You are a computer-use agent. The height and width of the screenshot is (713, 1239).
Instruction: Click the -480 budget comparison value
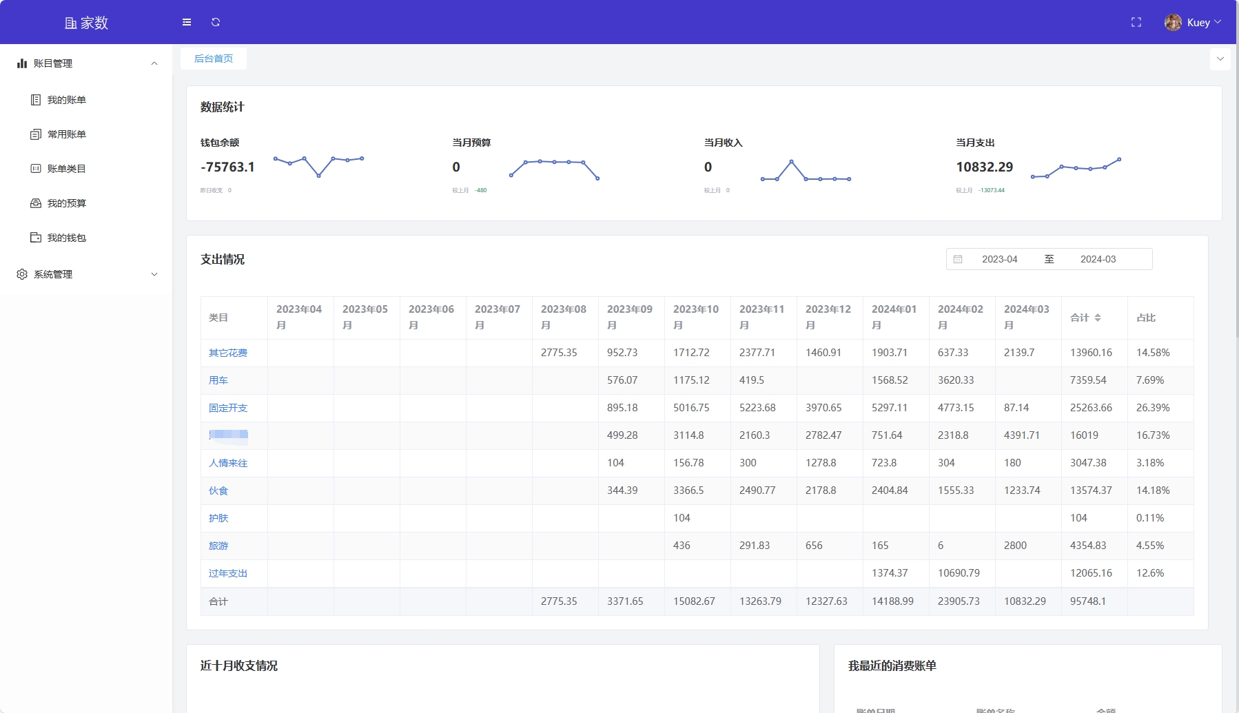pyautogui.click(x=480, y=190)
